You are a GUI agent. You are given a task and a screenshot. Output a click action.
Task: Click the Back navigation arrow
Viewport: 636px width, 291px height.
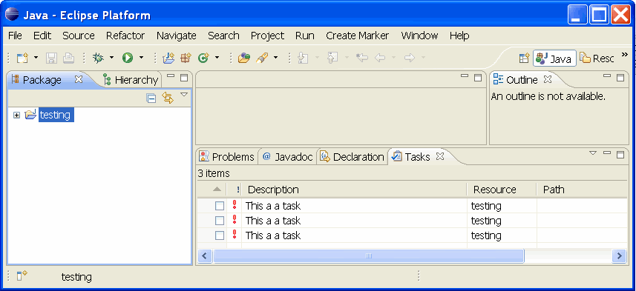(380, 58)
